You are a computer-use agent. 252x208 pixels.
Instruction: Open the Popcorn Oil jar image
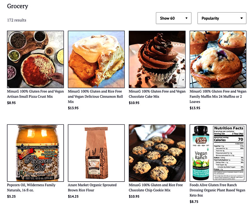35,153
